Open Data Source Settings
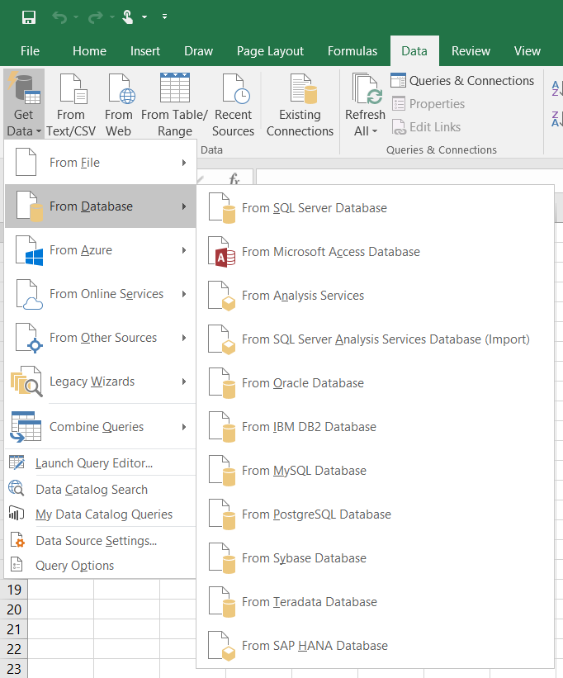The height and width of the screenshot is (678, 563). [100, 541]
